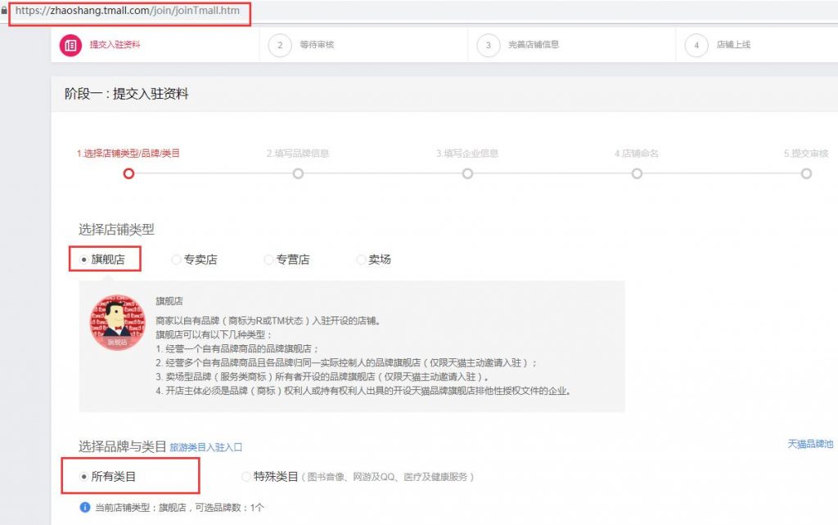Image resolution: width=838 pixels, height=525 pixels.
Task: Select the 所有类目 category option
Action: [84, 476]
